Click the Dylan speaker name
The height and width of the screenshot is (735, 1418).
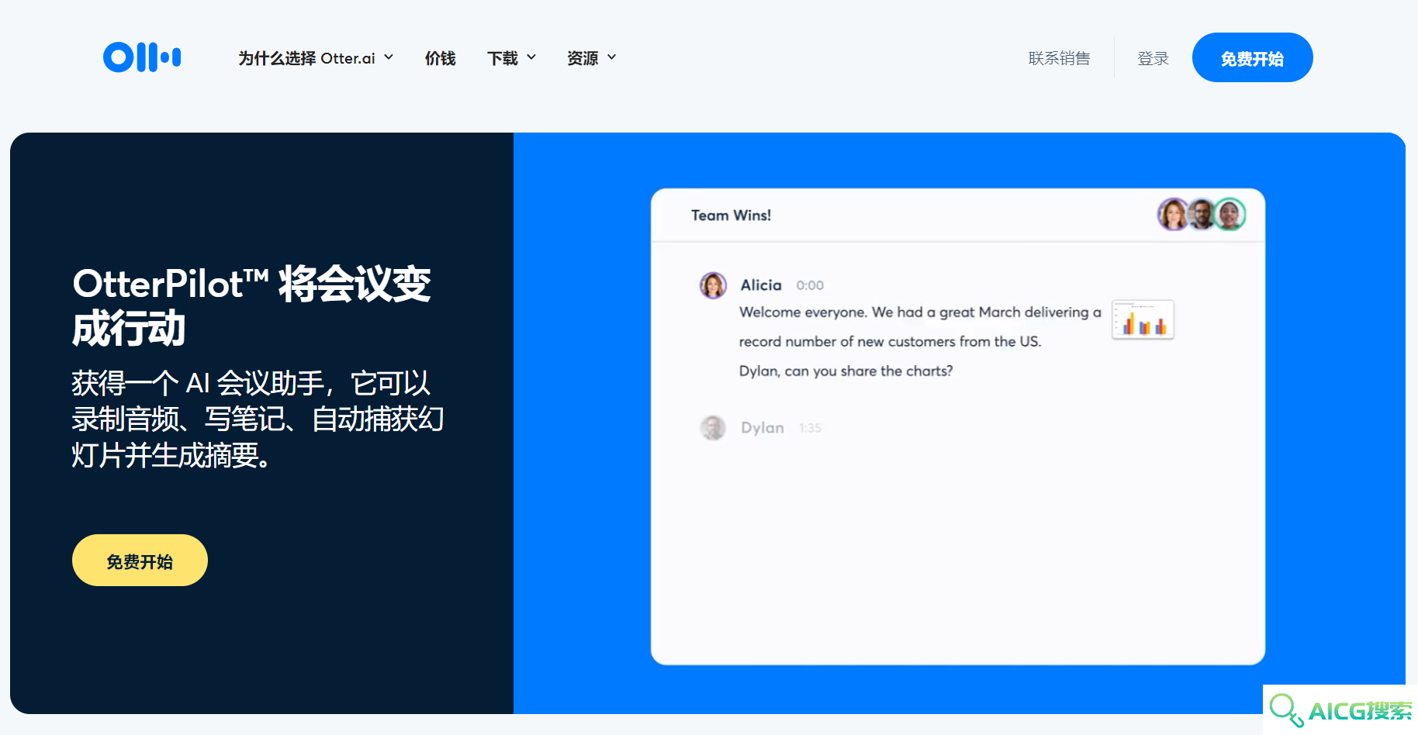763,428
